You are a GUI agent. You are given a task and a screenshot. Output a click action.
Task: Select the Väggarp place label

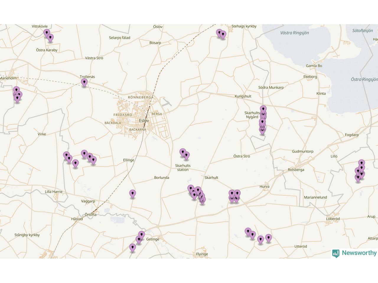[x=88, y=201]
